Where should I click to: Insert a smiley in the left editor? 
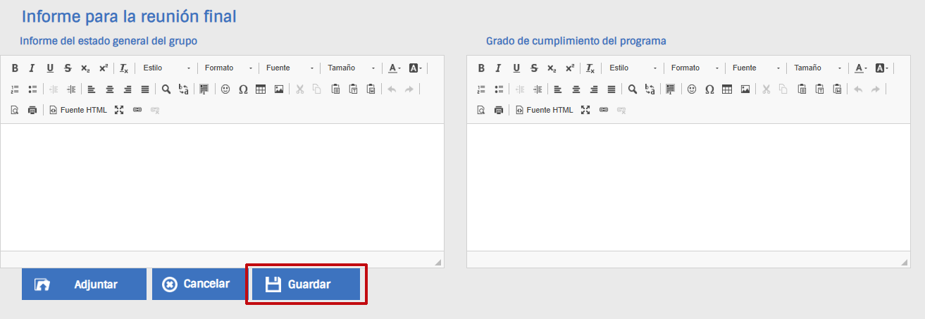tap(225, 89)
